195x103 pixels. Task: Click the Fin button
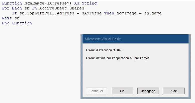click(122, 91)
